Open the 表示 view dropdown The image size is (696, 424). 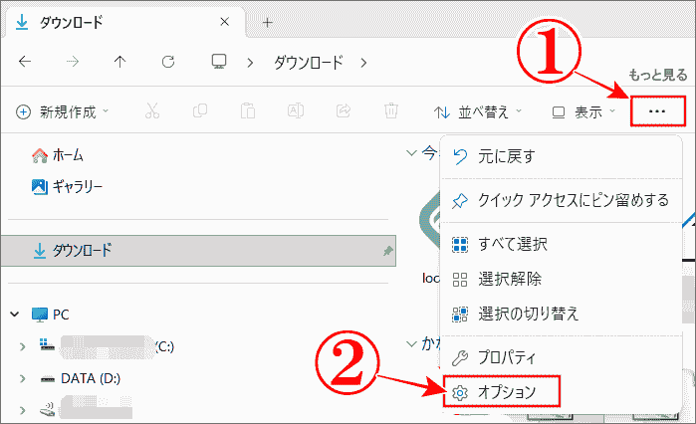[x=583, y=112]
